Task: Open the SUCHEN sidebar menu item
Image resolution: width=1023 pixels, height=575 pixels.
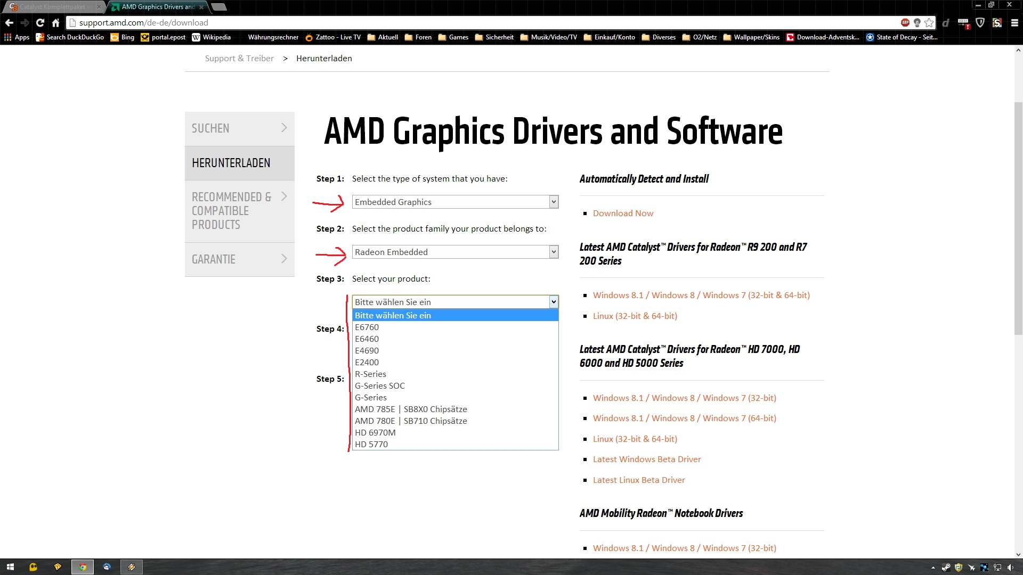Action: pos(239,128)
